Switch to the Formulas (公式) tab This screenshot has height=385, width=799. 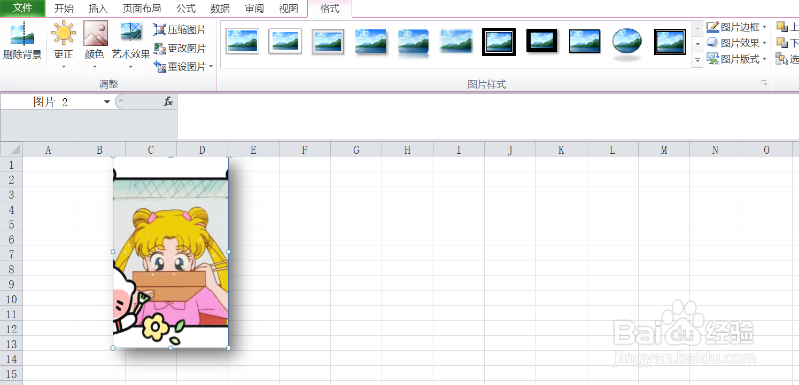coord(186,9)
